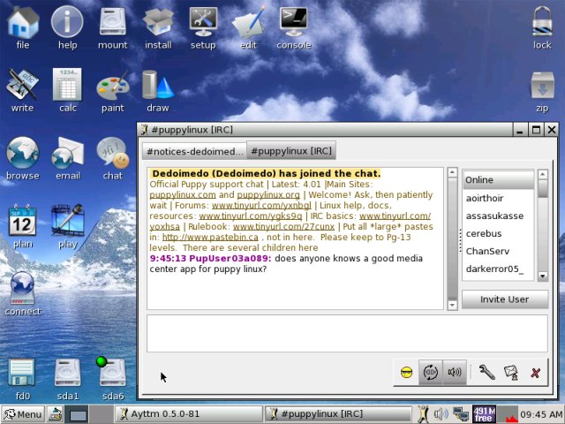
Task: Click the user list scrollbar up arrow
Action: [543, 174]
